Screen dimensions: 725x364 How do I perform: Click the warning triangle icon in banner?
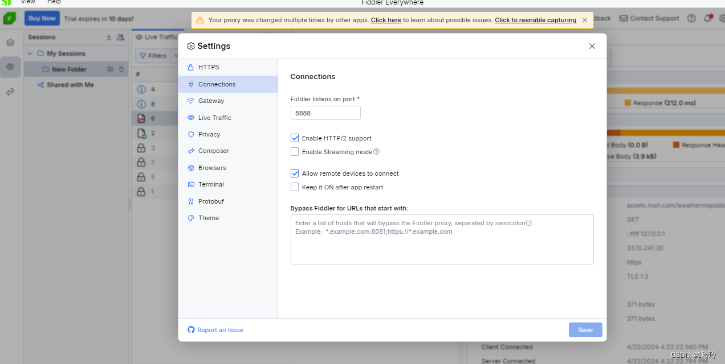pyautogui.click(x=200, y=20)
